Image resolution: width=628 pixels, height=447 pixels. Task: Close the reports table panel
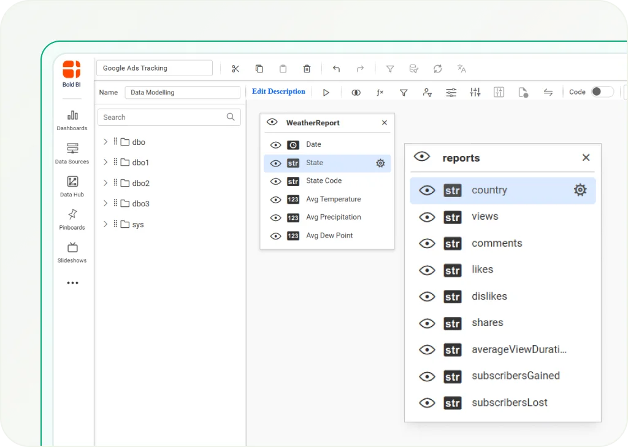(586, 158)
